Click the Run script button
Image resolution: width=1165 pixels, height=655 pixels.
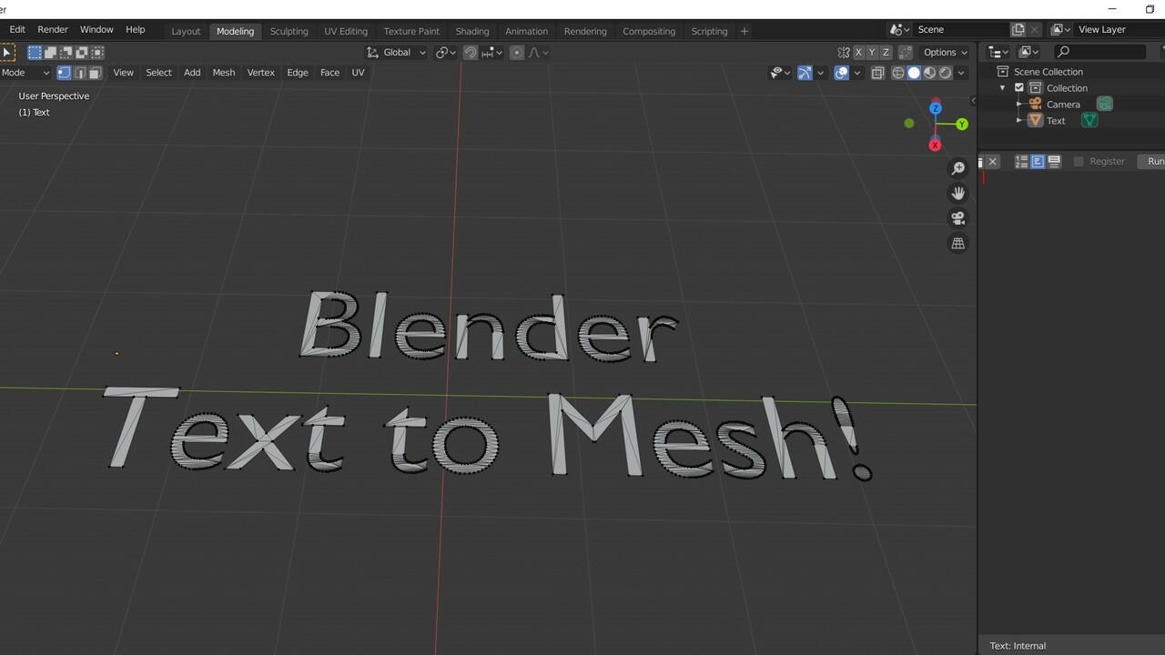[x=1154, y=161]
